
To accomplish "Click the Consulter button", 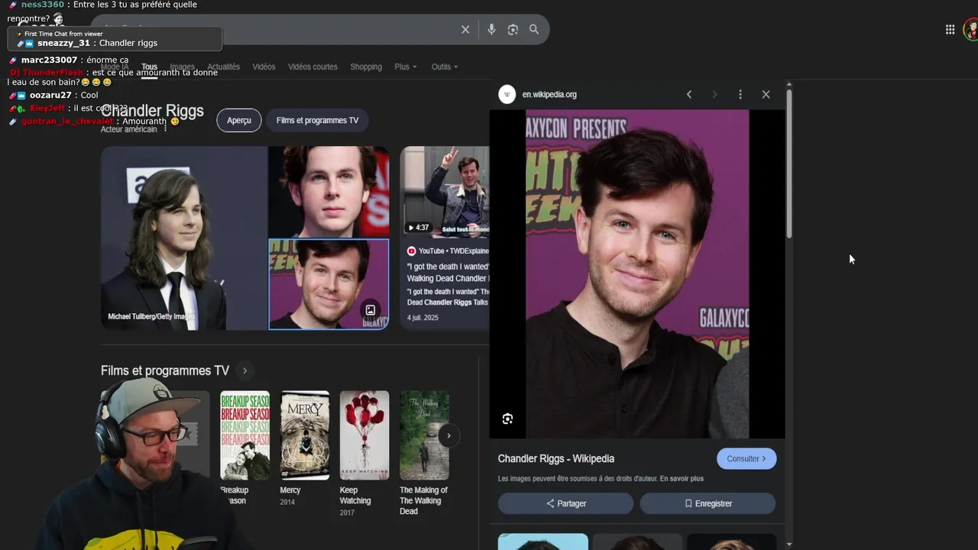I will click(746, 459).
